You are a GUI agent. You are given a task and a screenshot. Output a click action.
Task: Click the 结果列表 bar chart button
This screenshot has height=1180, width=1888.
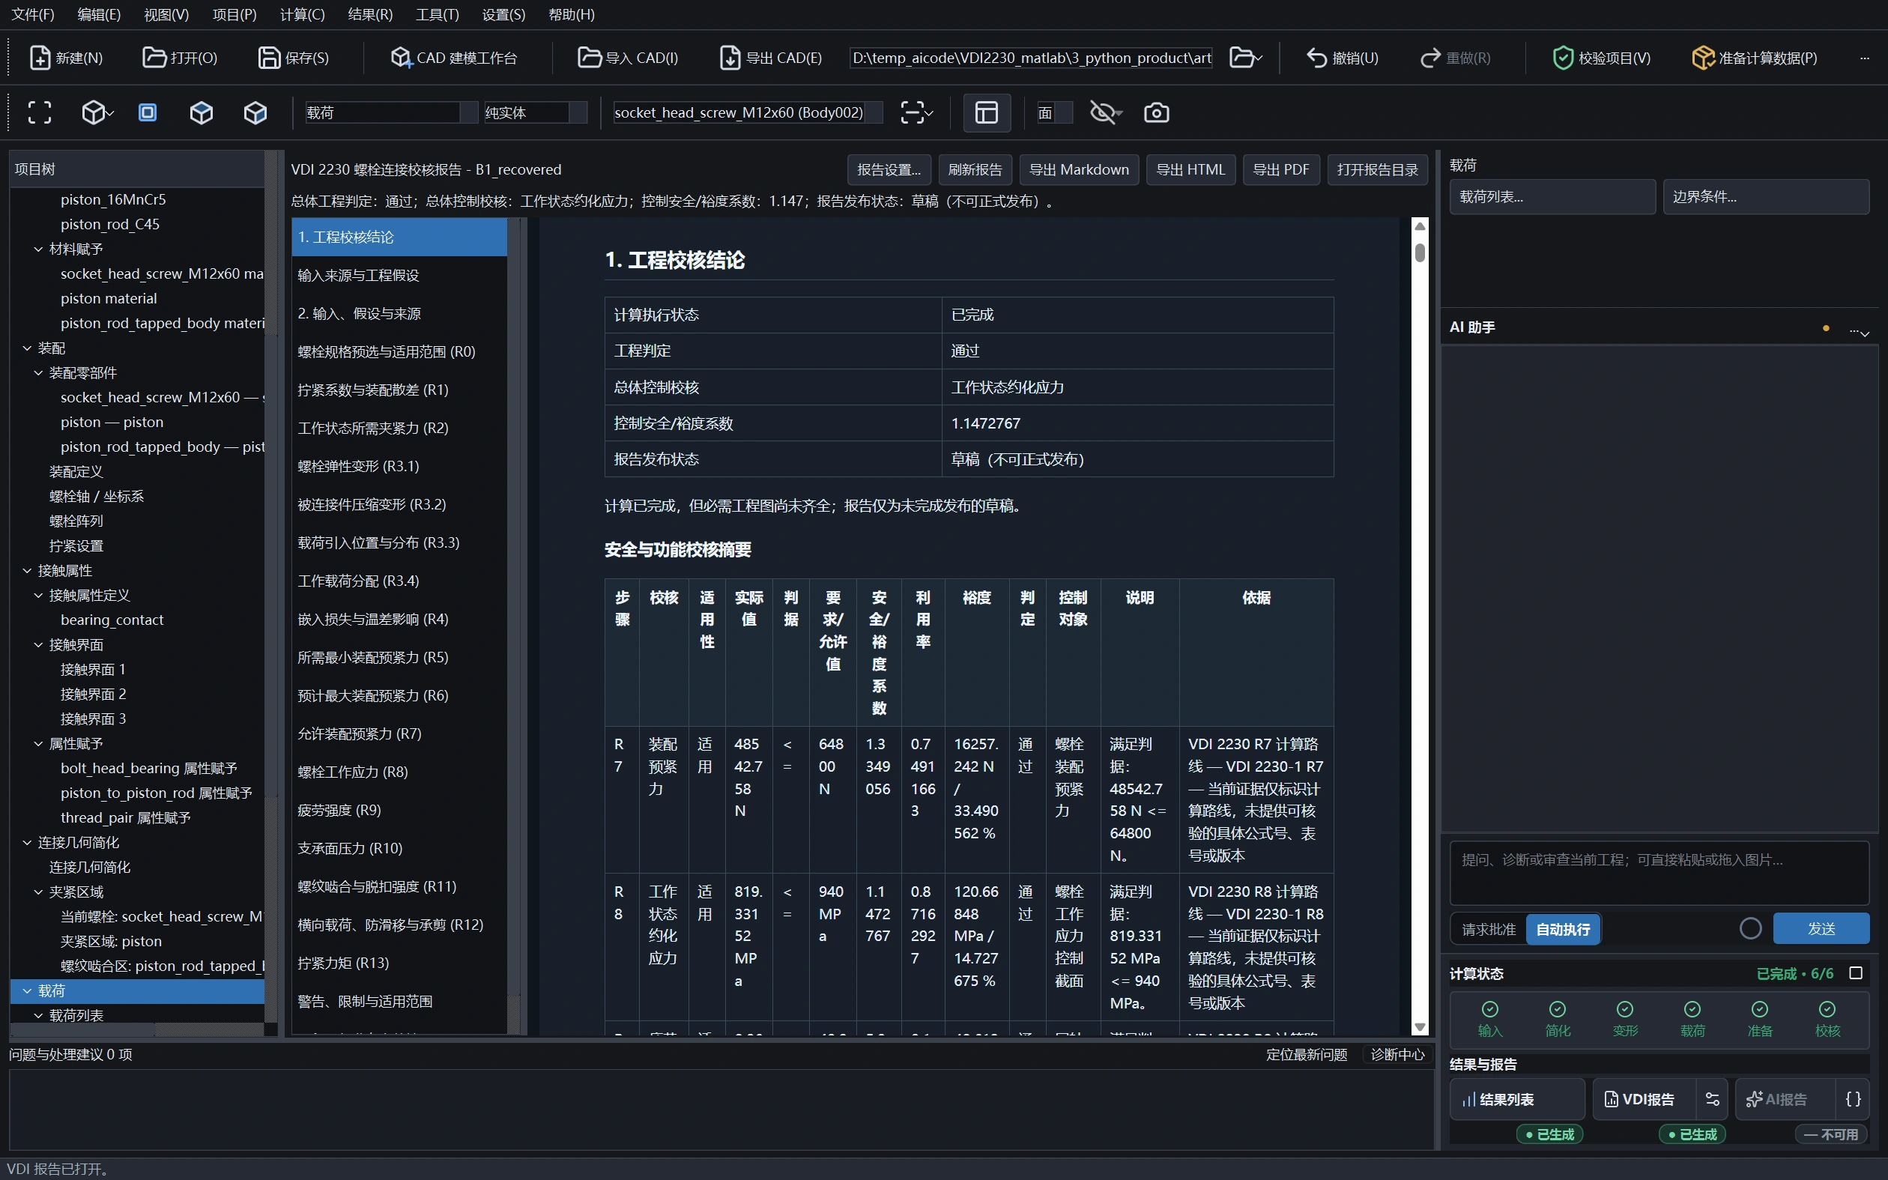pos(1516,1099)
